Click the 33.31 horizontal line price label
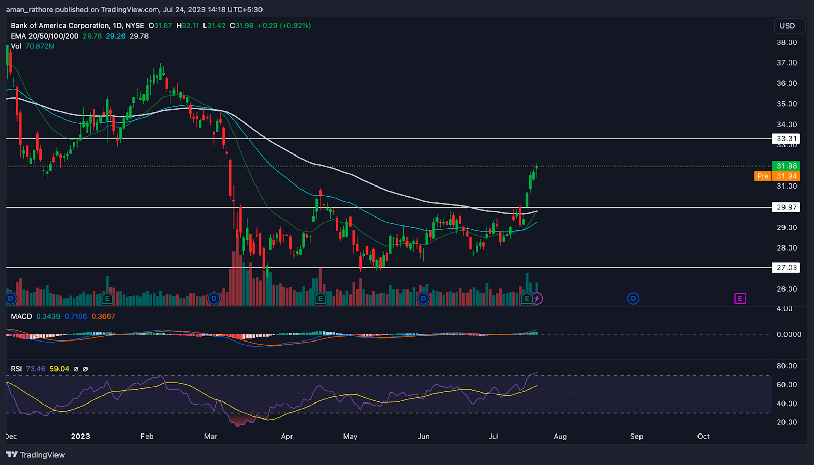Screen dimensions: 814x465 pos(786,138)
